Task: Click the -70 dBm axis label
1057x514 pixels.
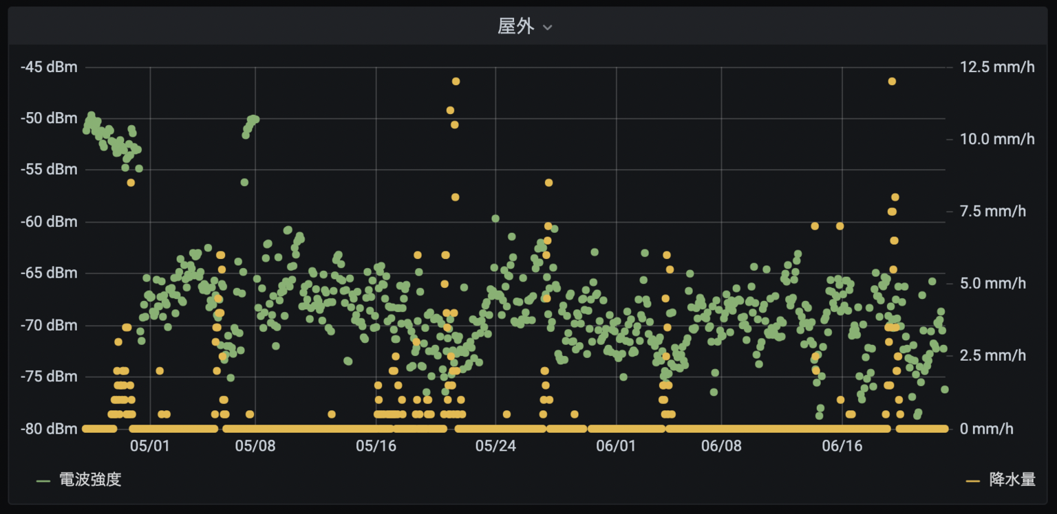Action: [49, 324]
